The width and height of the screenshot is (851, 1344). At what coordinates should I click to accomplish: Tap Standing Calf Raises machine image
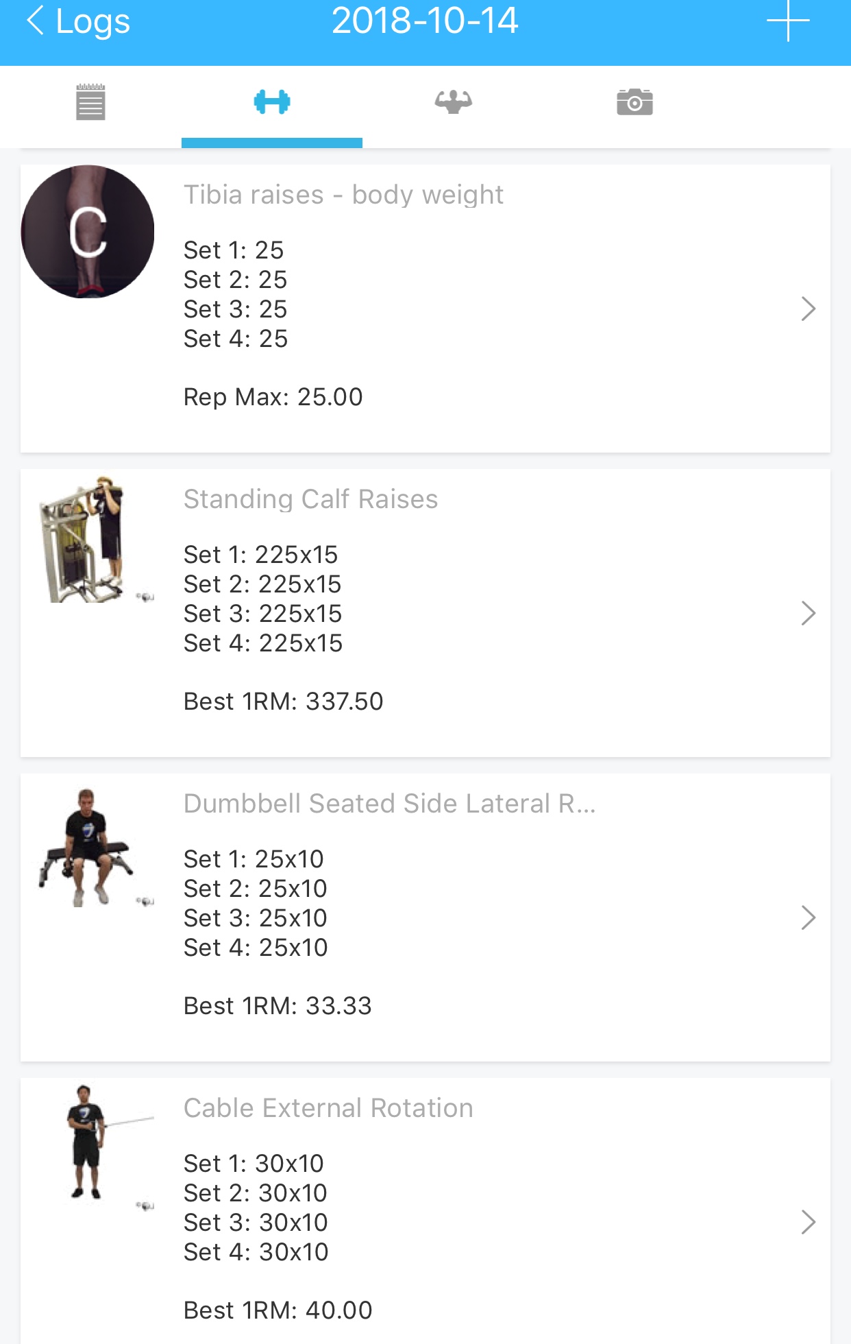[88, 540]
